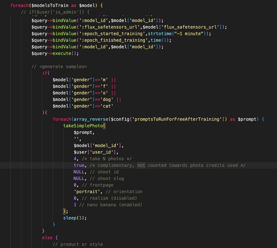
Task: Click the 'else {' line
Action: 50,238
